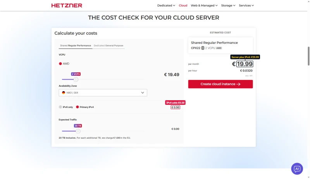The width and height of the screenshot is (310, 179).
Task: Switch to Dedicated General Purpose tab
Action: pyautogui.click(x=108, y=45)
